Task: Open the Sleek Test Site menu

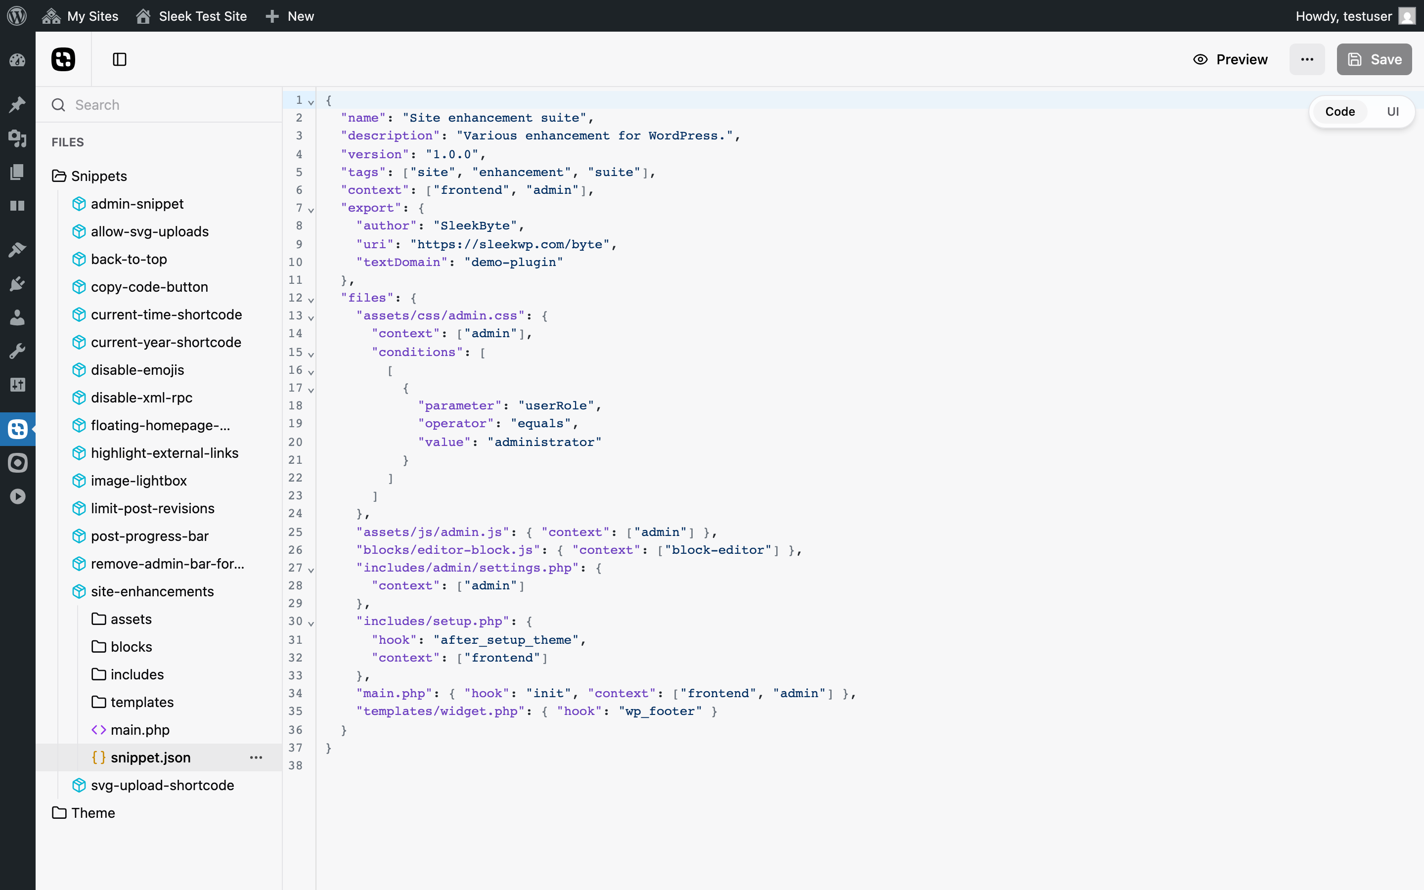Action: point(191,16)
